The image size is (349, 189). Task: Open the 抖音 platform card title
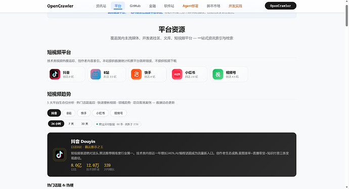click(x=66, y=72)
